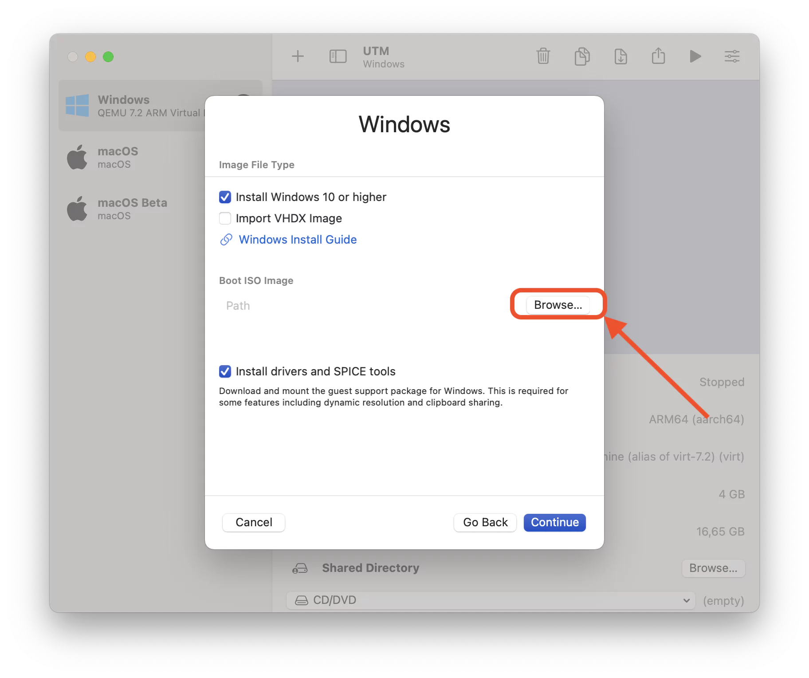Browse for a Boot ISO image

[x=558, y=305]
